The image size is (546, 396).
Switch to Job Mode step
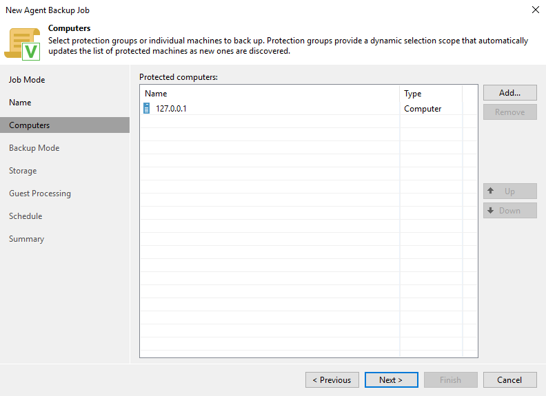point(27,80)
